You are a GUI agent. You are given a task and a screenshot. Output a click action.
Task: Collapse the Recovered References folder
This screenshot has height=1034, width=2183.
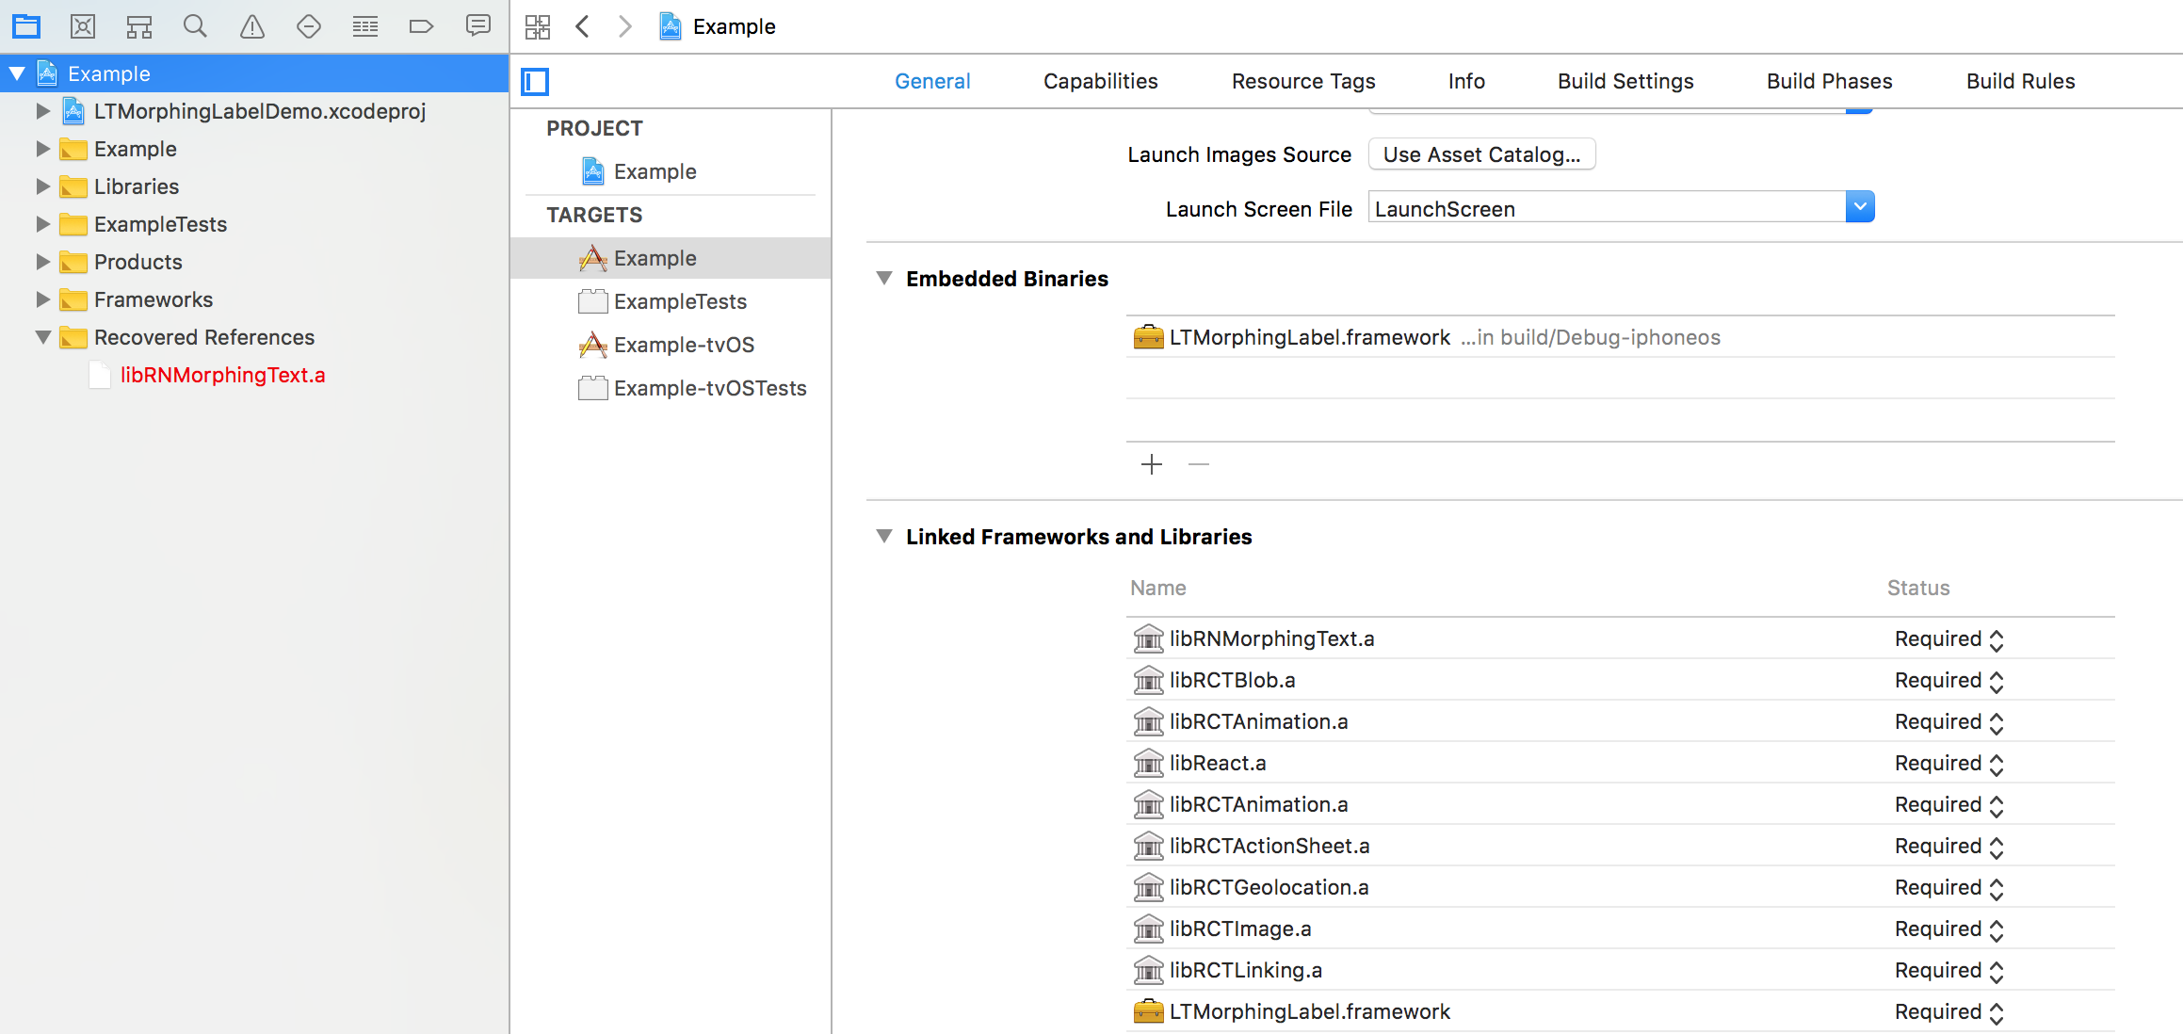coord(43,337)
